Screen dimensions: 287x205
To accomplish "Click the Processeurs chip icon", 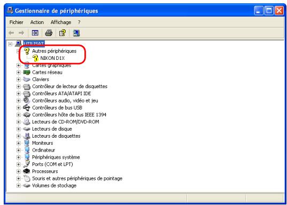I will pos(27,171).
